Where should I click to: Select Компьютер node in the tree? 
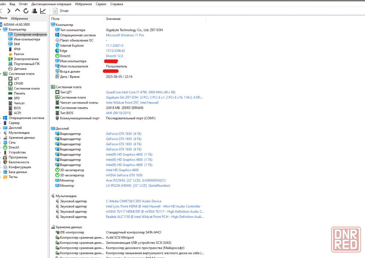(x=18, y=29)
